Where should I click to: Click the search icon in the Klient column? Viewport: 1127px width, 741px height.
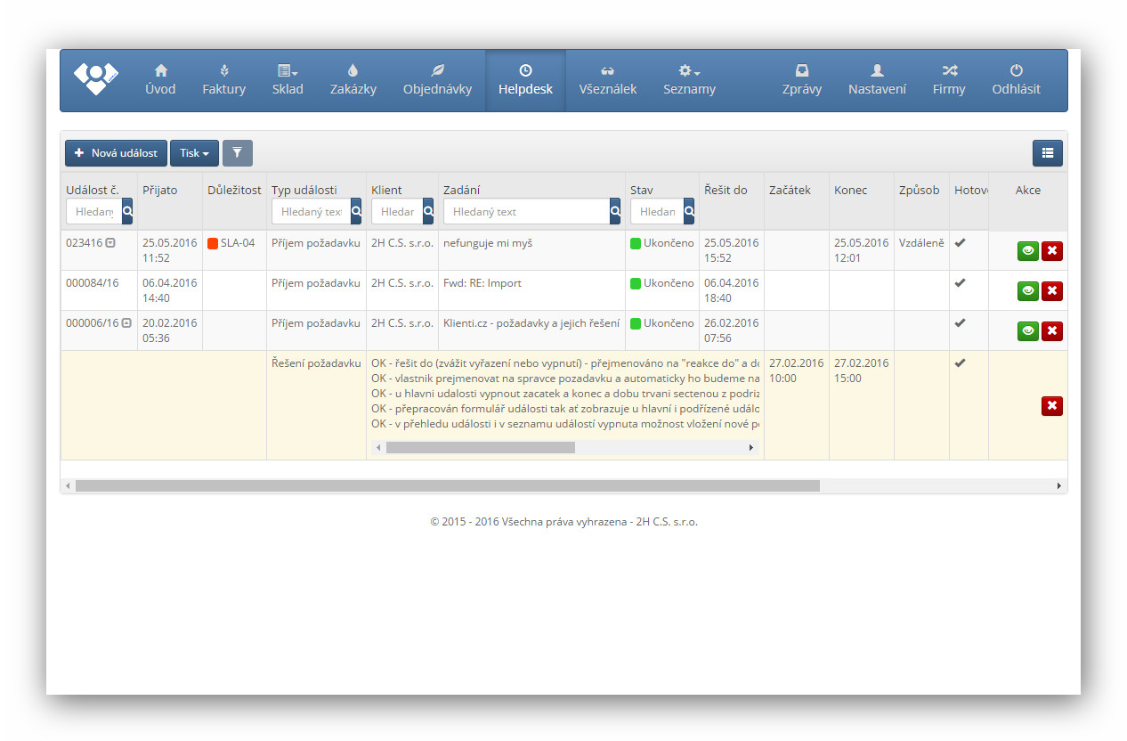pyautogui.click(x=428, y=212)
